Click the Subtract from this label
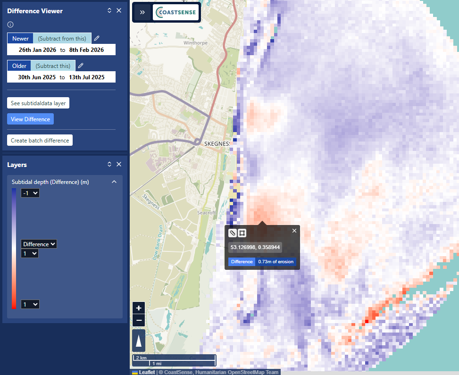The width and height of the screenshot is (459, 375). 62,39
